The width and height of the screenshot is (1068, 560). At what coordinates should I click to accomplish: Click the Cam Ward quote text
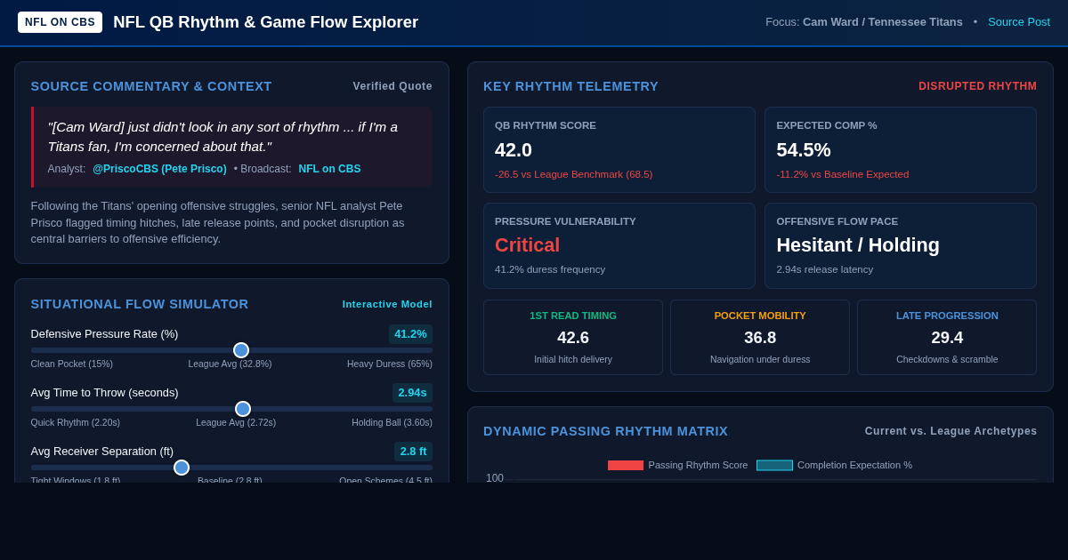pyautogui.click(x=222, y=136)
